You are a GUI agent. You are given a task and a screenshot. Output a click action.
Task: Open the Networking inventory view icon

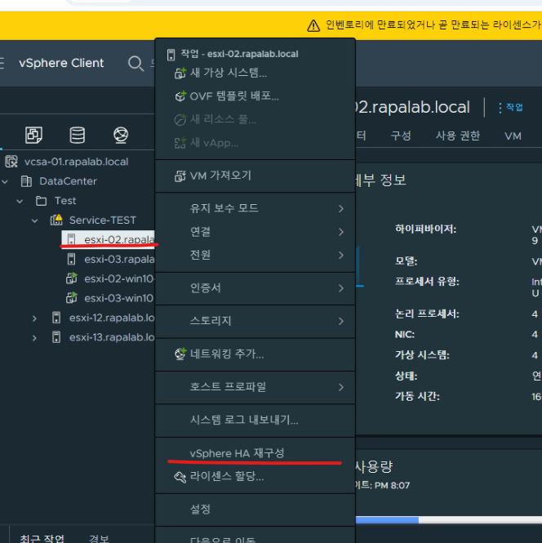click(121, 135)
